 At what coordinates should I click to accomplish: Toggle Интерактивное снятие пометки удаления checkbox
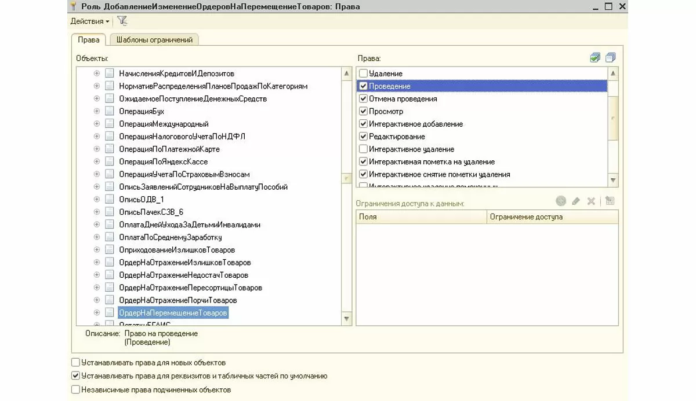[364, 174]
